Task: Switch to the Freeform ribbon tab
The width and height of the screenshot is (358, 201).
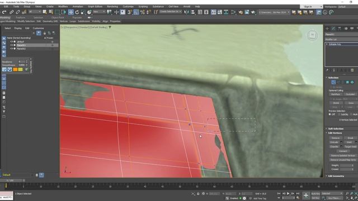Action: pyautogui.click(x=20, y=17)
